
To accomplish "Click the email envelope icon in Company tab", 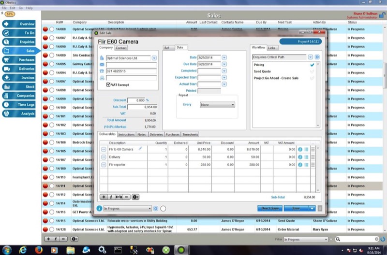I will click(x=102, y=65).
